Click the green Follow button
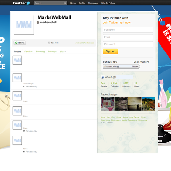This screenshot has width=171, height=171. click(x=19, y=43)
